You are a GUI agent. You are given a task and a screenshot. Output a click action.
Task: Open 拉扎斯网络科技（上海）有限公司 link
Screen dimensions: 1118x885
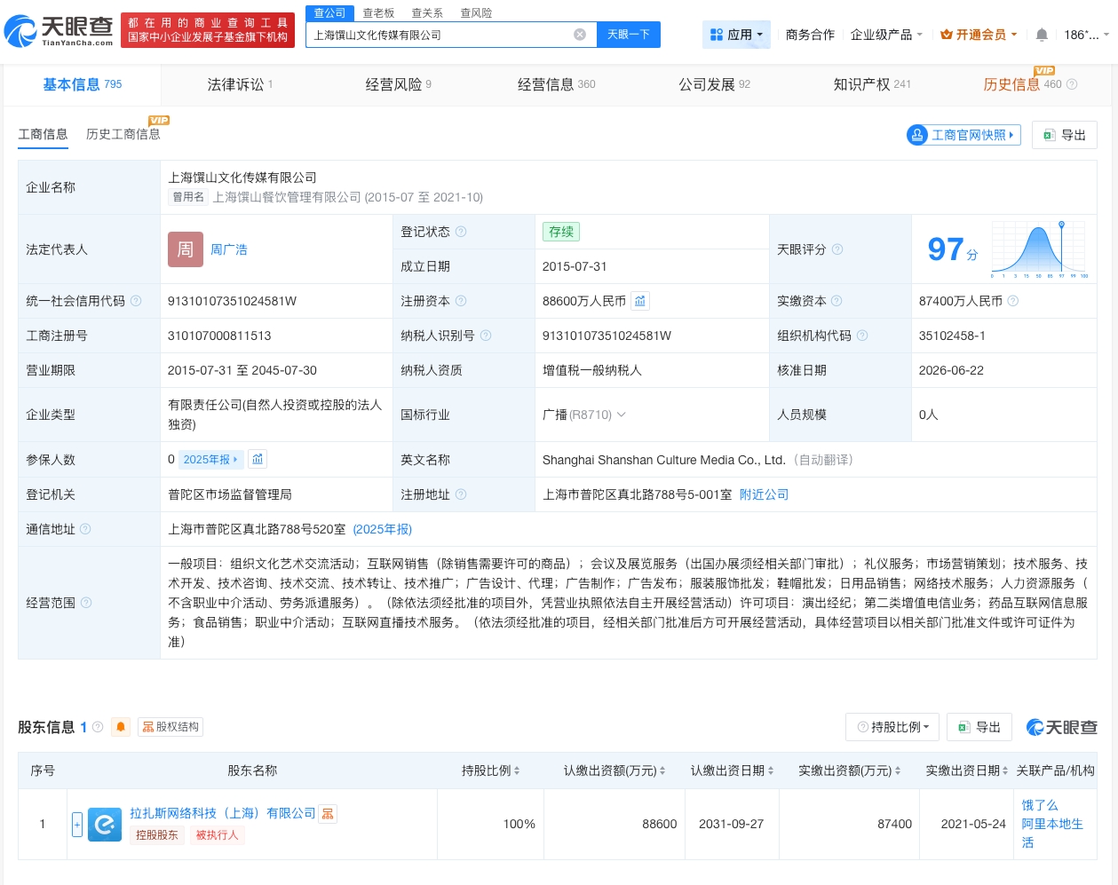point(222,813)
